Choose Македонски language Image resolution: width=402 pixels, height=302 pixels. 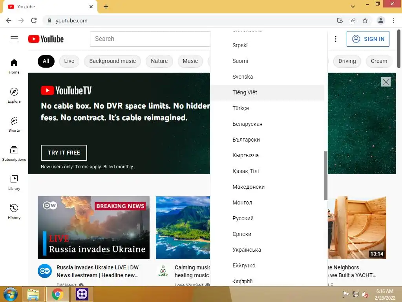coord(267,187)
